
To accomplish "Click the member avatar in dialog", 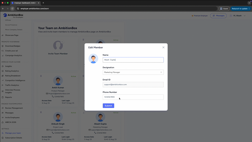I will point(93,59).
